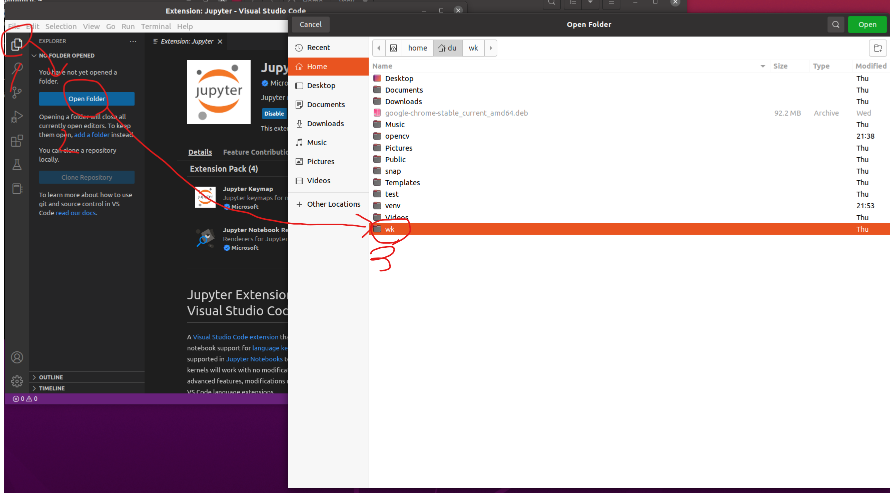This screenshot has height=493, width=890.
Task: Click Cancel in the Open Folder dialog
Action: (x=311, y=25)
